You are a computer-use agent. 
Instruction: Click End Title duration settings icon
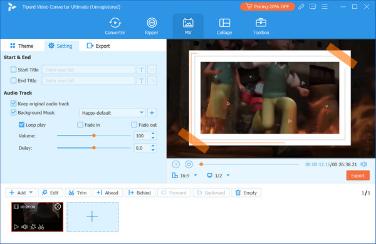[152, 81]
